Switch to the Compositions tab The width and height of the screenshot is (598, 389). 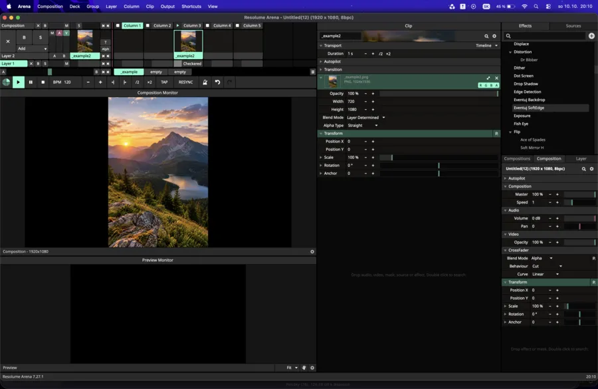coord(517,159)
